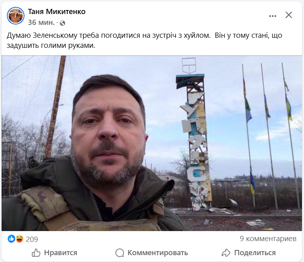Image resolution: width=304 pixels, height=262 pixels.
Task: Select the Комментировать button text
Action: click(x=158, y=253)
